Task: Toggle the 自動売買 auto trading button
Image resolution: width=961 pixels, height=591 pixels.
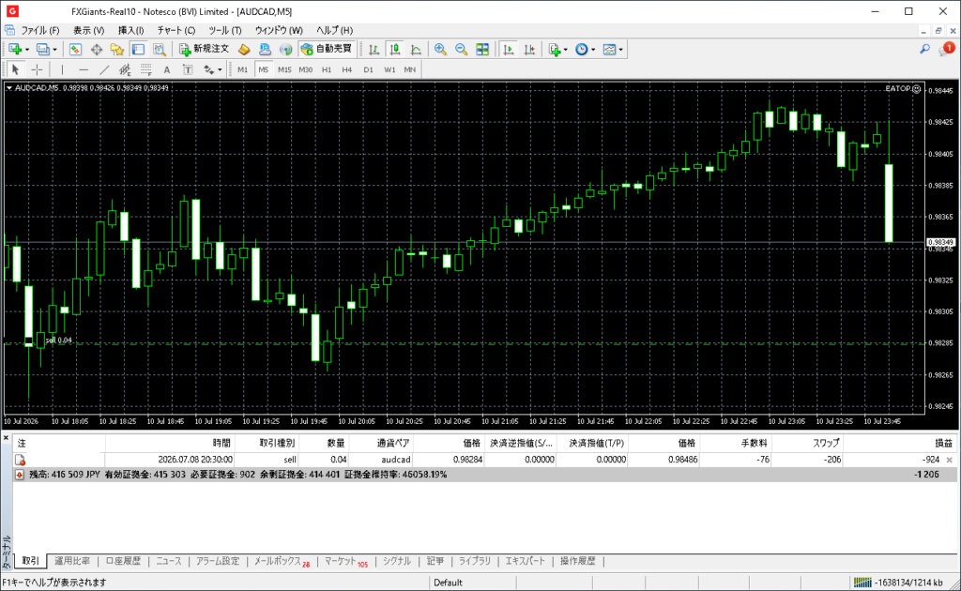Action: click(x=327, y=49)
